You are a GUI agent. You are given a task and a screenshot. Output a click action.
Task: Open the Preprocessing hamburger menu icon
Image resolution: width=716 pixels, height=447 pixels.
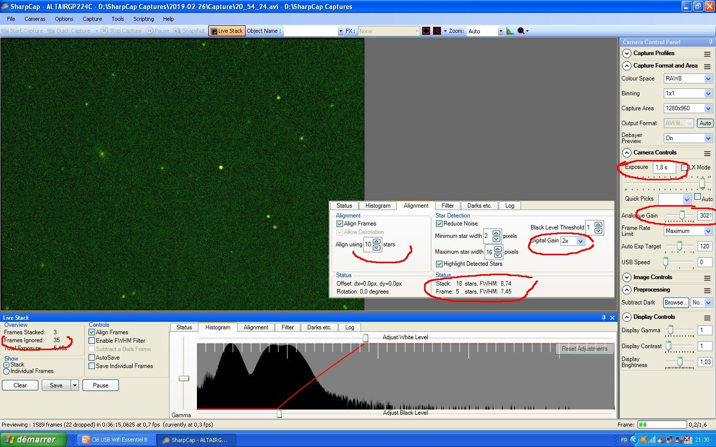(707, 290)
